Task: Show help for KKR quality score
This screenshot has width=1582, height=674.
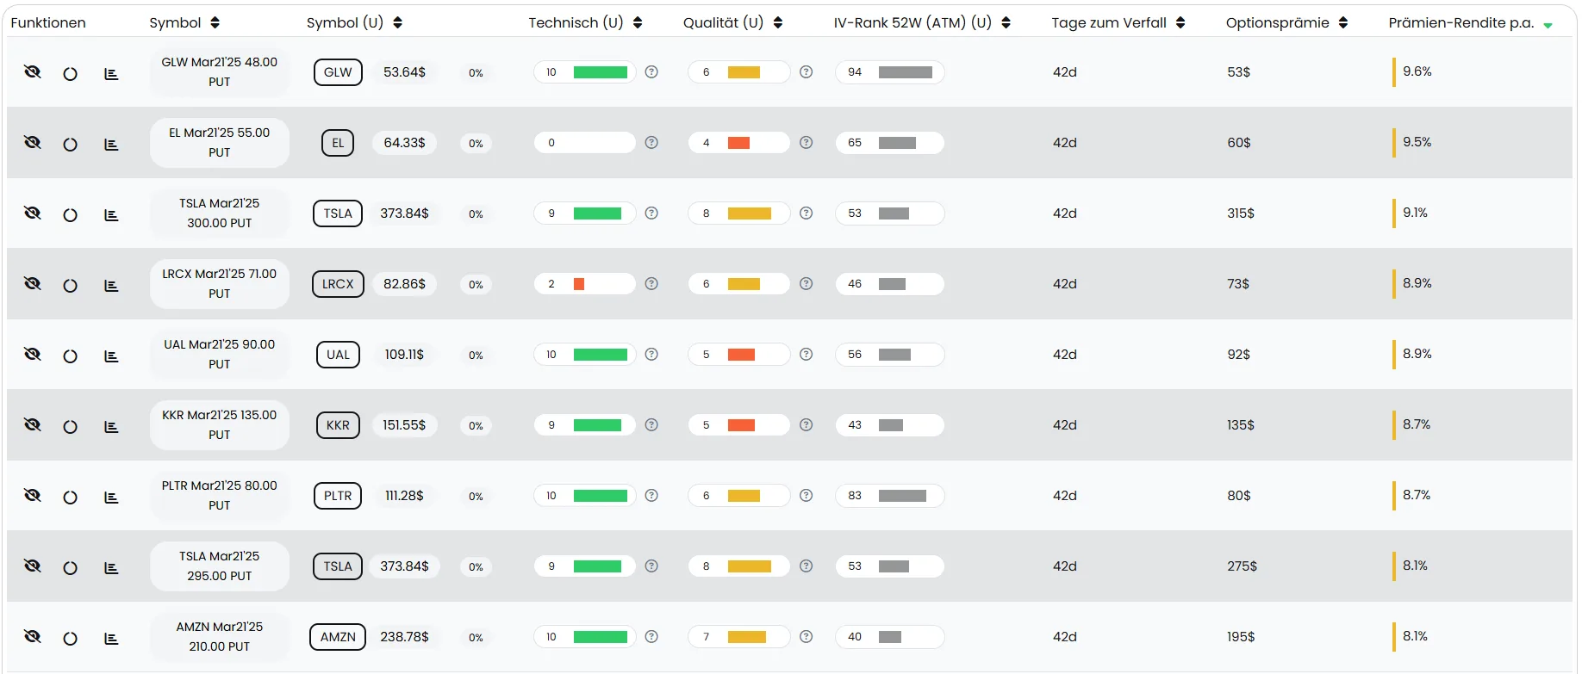Action: coord(807,425)
